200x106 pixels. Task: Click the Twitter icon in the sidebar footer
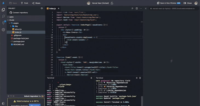(8, 96)
